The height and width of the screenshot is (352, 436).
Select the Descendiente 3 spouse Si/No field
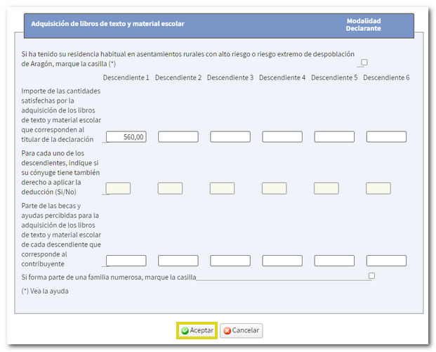(222, 188)
